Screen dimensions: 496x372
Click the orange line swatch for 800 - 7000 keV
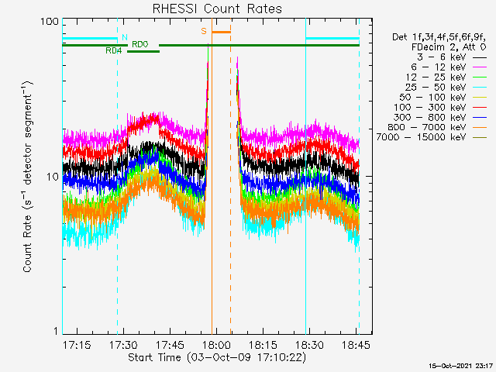480,127
